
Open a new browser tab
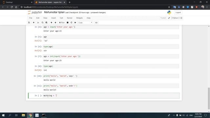pyautogui.click(x=70, y=2)
